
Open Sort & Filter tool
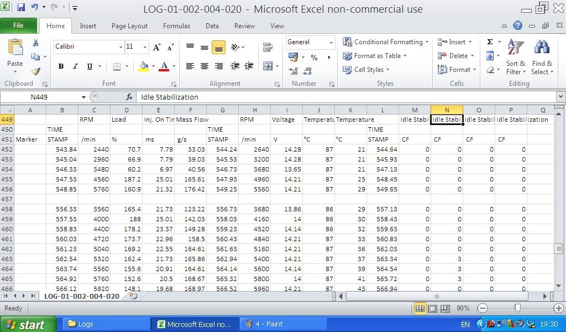pyautogui.click(x=515, y=57)
